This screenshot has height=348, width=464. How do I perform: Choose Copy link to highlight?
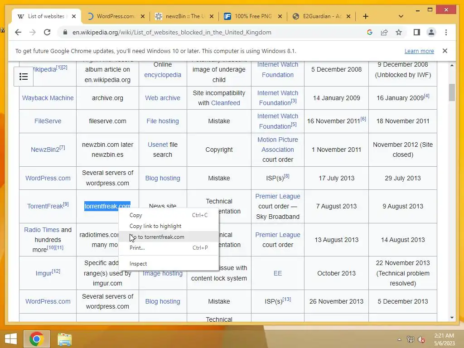(169, 226)
